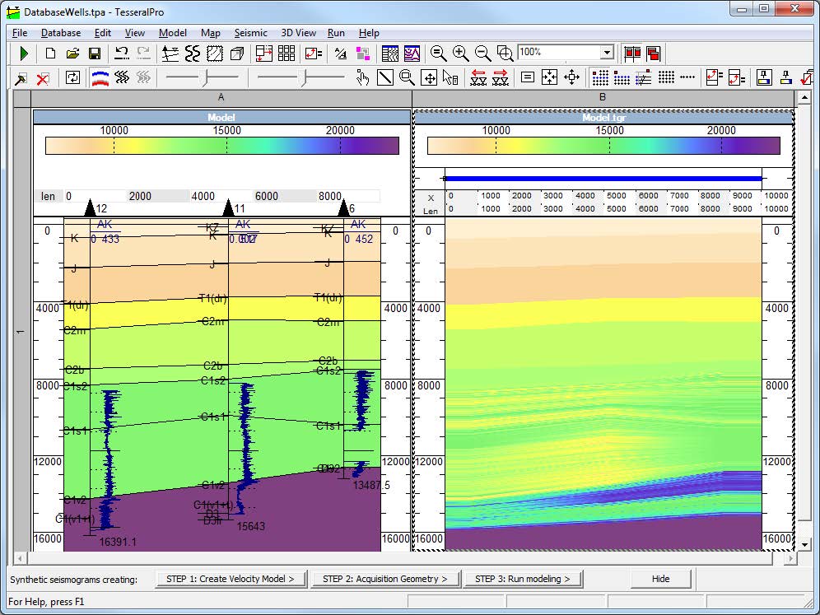Click the zoom in magnifier icon
820x615 pixels.
[461, 54]
